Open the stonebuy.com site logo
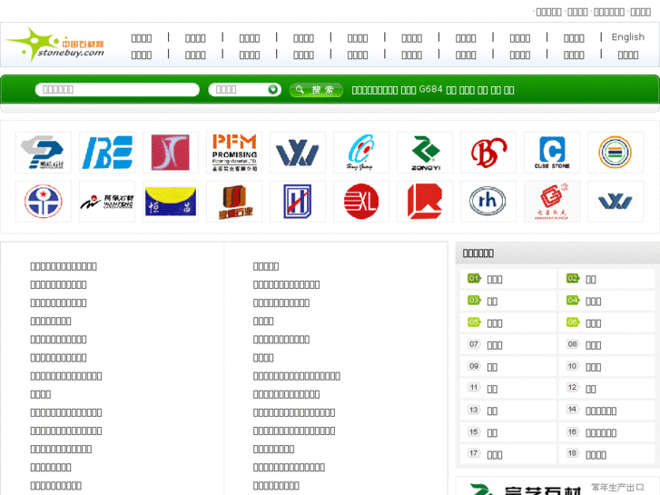Screen dimensions: 660x495 pyautogui.click(x=54, y=45)
